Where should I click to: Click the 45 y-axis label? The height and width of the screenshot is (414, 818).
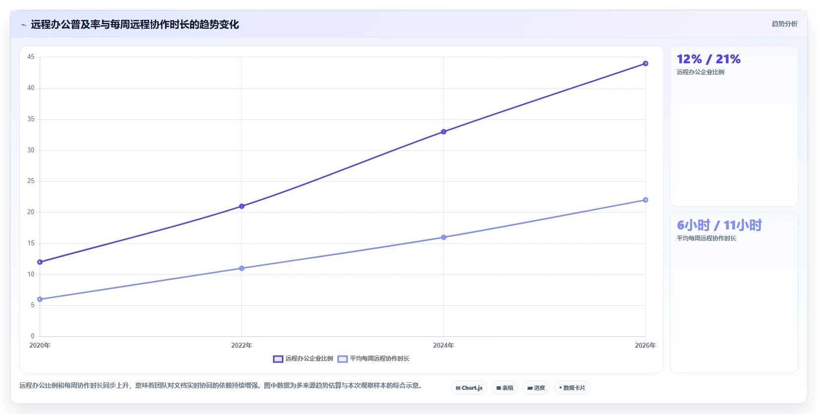[31, 57]
